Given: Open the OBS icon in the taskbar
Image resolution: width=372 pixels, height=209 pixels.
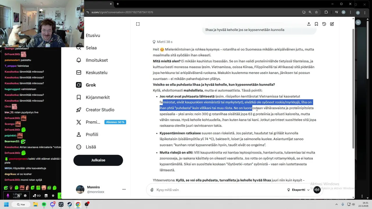Looking at the screenshot, I should click(x=87, y=204).
